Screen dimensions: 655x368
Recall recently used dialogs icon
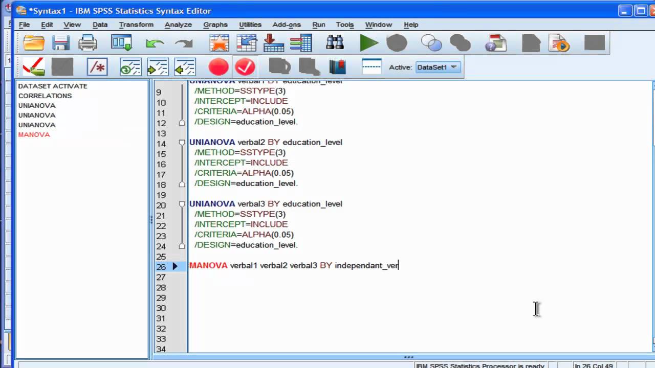pyautogui.click(x=122, y=43)
